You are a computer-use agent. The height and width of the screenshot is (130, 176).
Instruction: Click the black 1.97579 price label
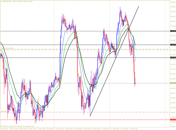173,45
